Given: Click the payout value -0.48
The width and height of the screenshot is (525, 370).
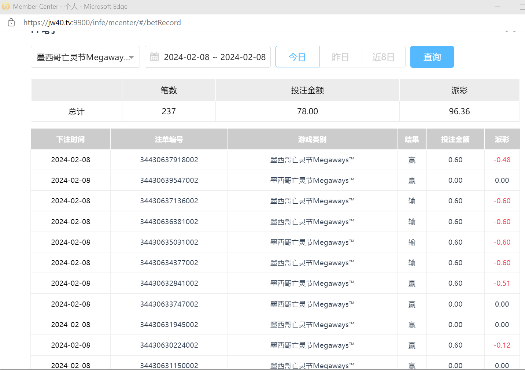Looking at the screenshot, I should point(502,160).
